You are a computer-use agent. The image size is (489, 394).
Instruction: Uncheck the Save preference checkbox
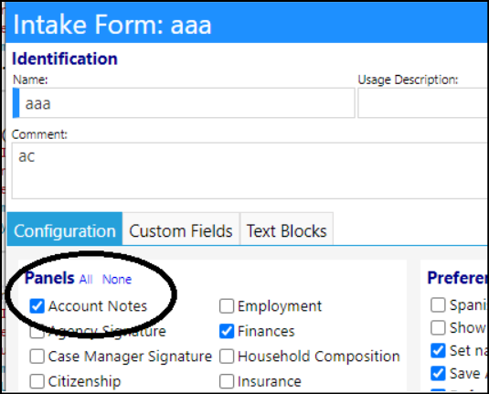(438, 373)
